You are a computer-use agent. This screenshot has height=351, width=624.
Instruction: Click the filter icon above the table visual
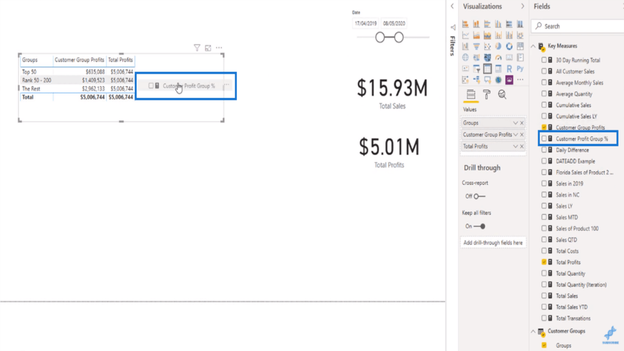point(197,48)
